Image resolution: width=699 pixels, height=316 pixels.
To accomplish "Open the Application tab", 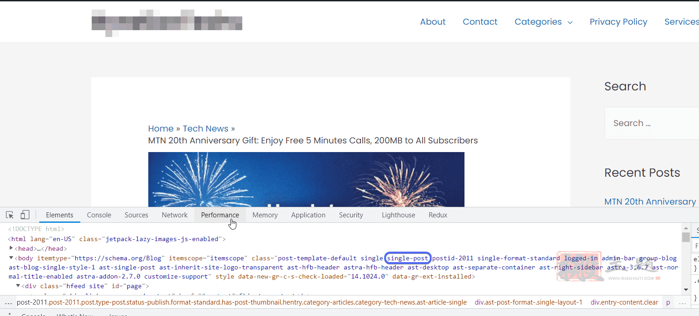I will pyautogui.click(x=308, y=215).
